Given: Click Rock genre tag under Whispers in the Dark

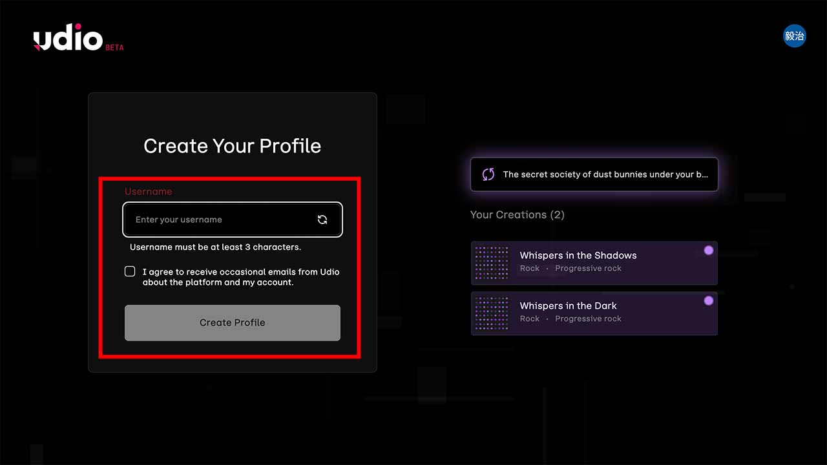Looking at the screenshot, I should click(529, 319).
